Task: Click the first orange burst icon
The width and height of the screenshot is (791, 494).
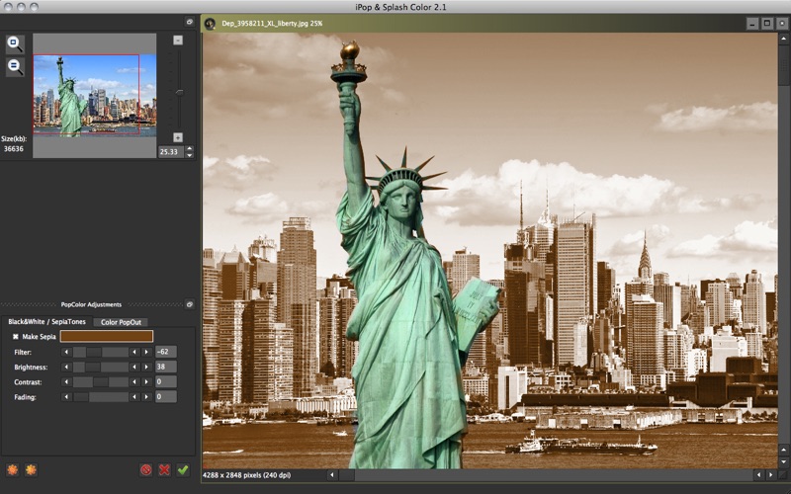Action: coord(13,470)
